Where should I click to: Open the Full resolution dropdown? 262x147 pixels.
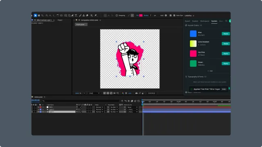(95, 93)
